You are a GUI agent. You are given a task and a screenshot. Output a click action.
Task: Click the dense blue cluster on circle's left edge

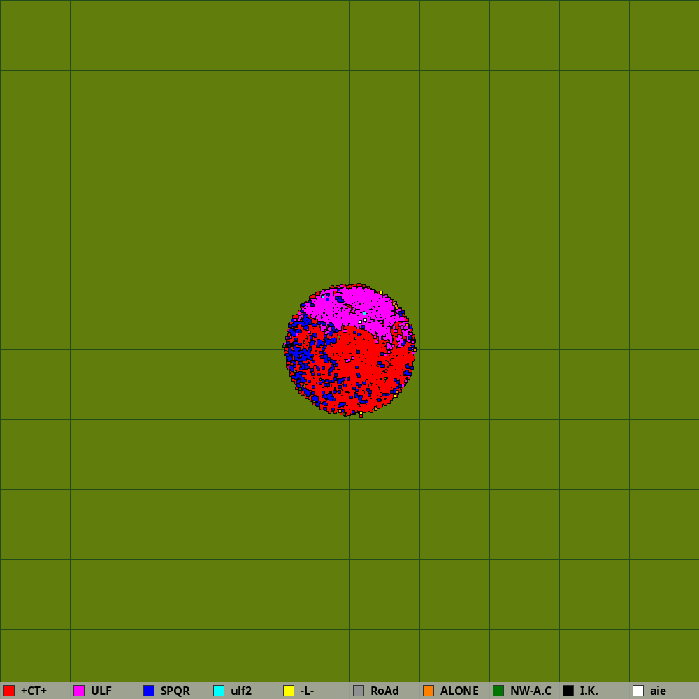point(301,355)
